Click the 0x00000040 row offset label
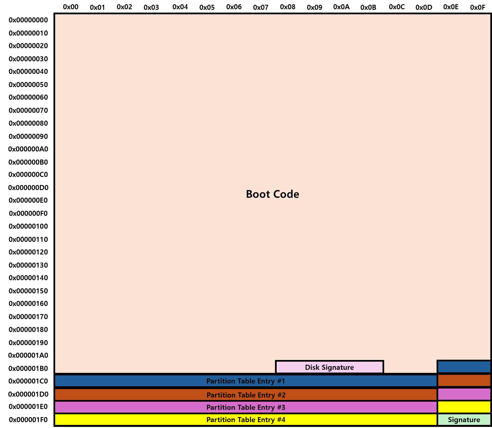Screen dimensions: 492x428 tap(28, 72)
